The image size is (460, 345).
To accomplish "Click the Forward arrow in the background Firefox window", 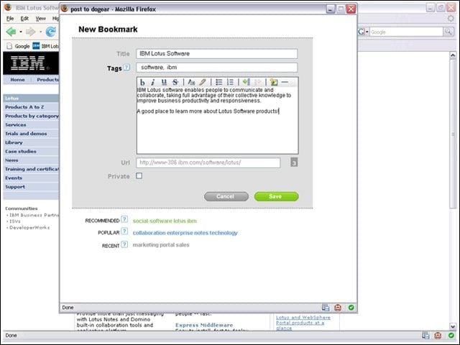I will [x=30, y=32].
